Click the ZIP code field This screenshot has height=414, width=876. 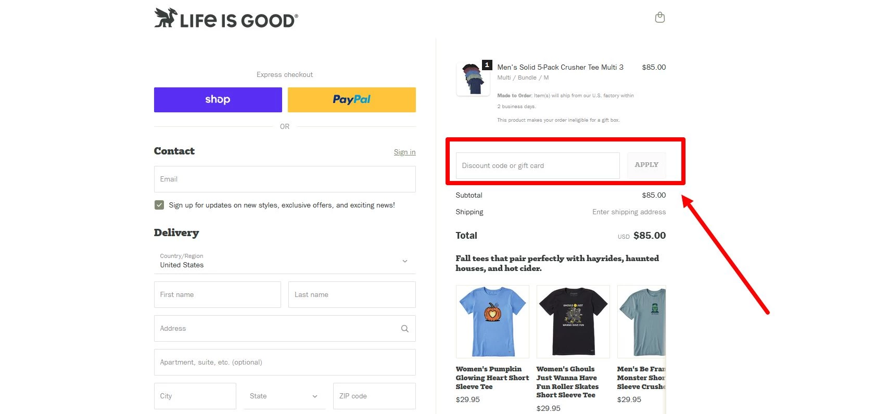coord(374,396)
